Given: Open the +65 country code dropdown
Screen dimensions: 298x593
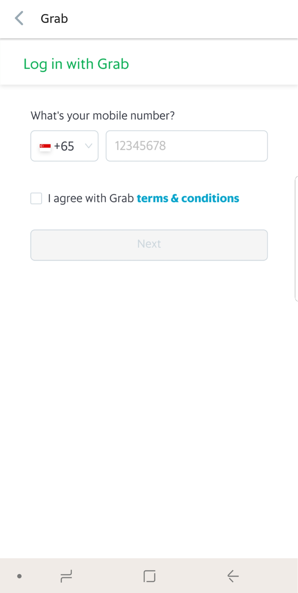Looking at the screenshot, I should pyautogui.click(x=64, y=146).
